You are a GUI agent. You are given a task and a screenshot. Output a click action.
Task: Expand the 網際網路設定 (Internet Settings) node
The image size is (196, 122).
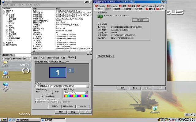click(x=4, y=45)
